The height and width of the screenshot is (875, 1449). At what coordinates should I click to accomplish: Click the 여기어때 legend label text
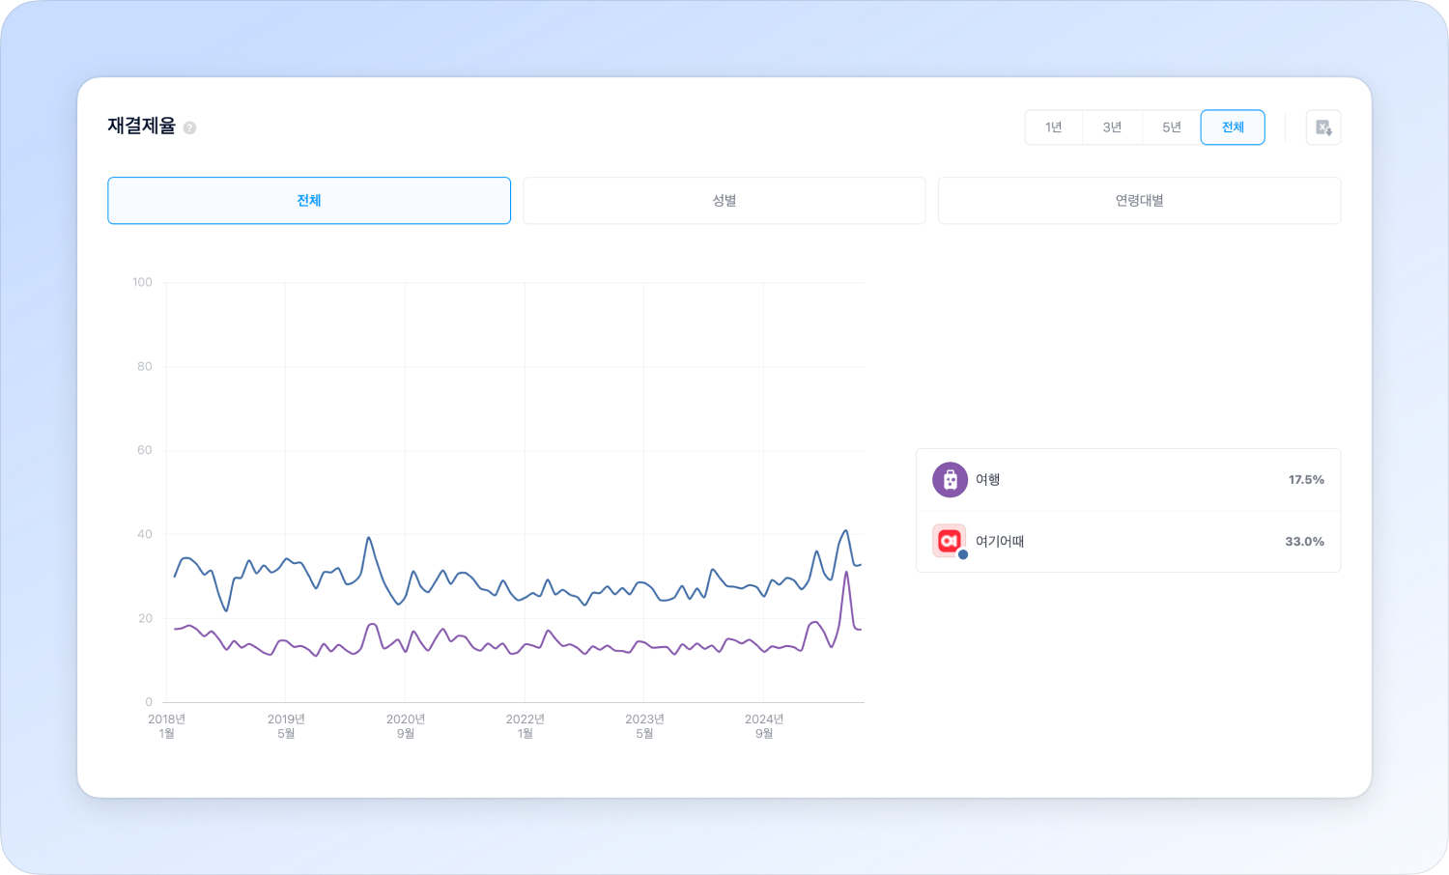click(1000, 542)
